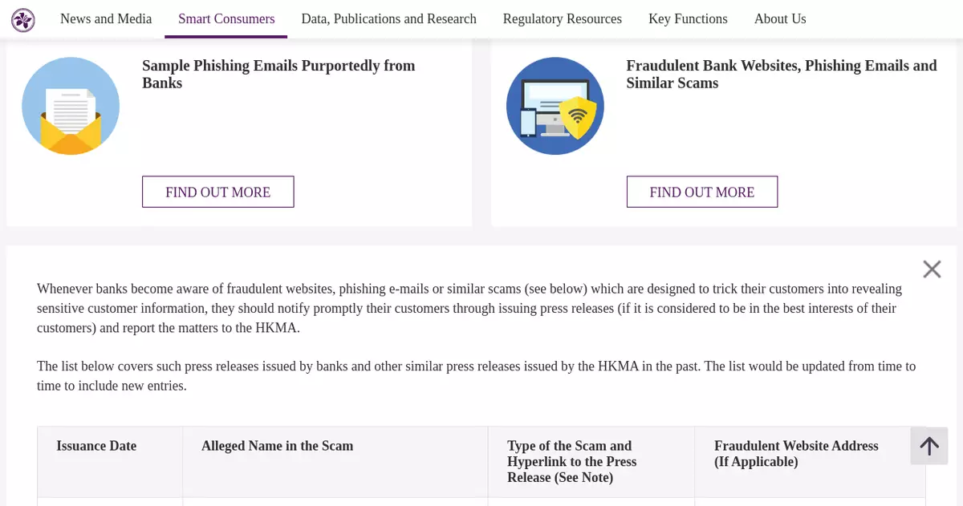
Task: Click Find Out More under Sample Phishing Emails
Action: point(218,192)
